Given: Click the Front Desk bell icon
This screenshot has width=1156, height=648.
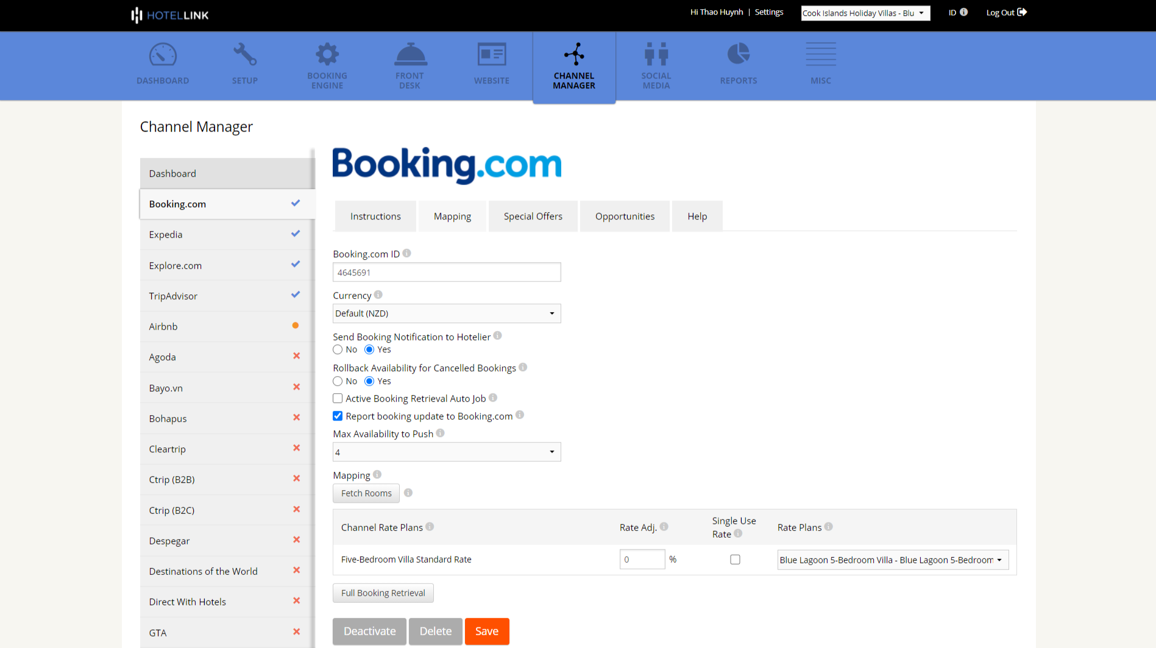Looking at the screenshot, I should 410,54.
